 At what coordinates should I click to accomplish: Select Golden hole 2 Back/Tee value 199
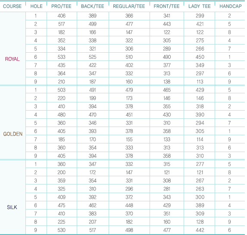click(x=93, y=98)
